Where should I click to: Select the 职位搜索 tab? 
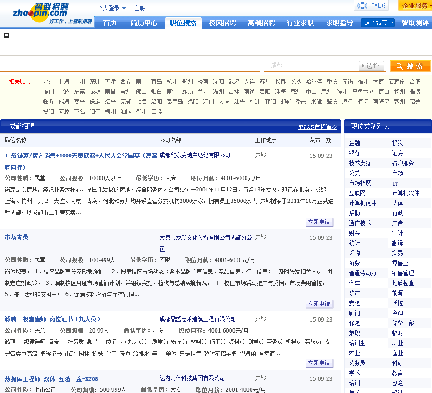(x=183, y=23)
